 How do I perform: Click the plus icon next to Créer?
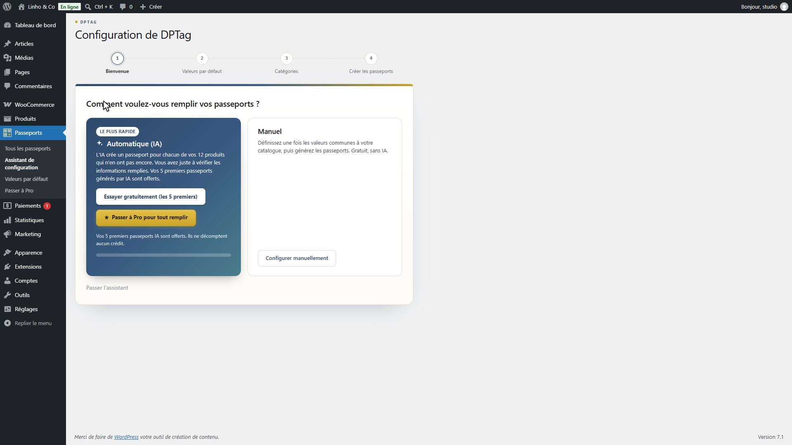click(143, 7)
